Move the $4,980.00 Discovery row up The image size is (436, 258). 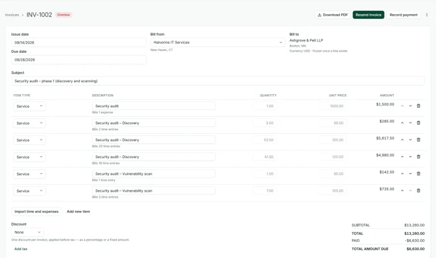tap(403, 157)
